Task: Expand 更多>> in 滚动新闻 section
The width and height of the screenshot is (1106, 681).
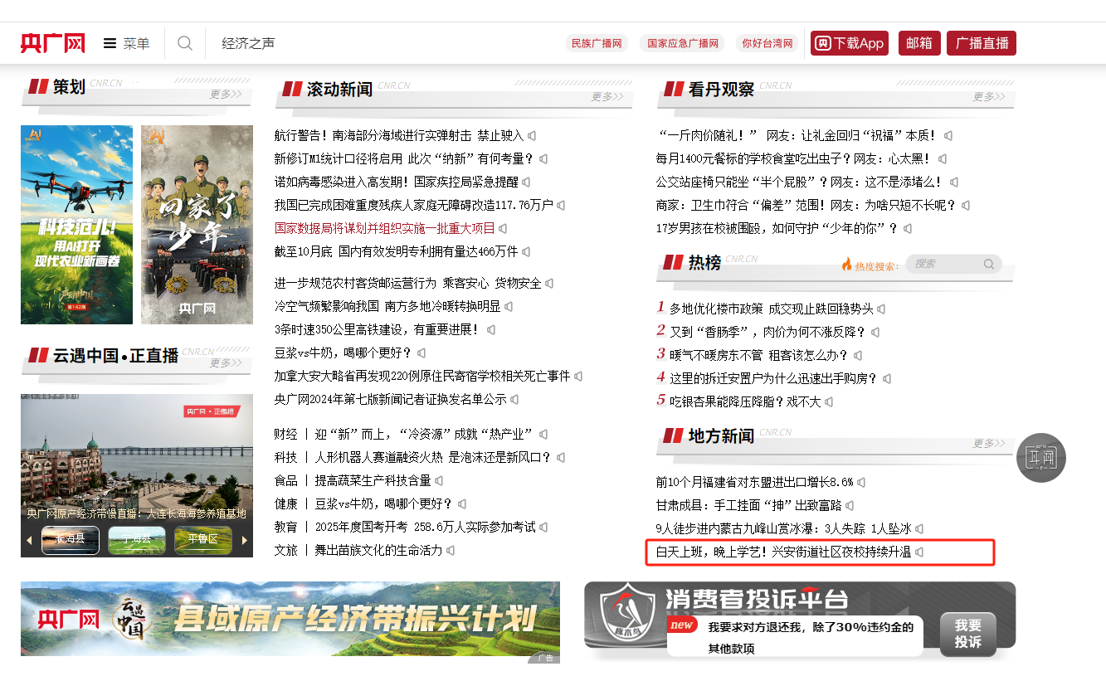Action: [x=607, y=97]
